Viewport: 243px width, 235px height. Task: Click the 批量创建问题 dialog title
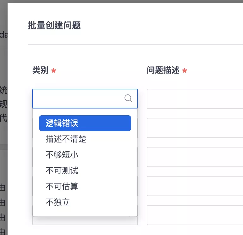tap(54, 25)
